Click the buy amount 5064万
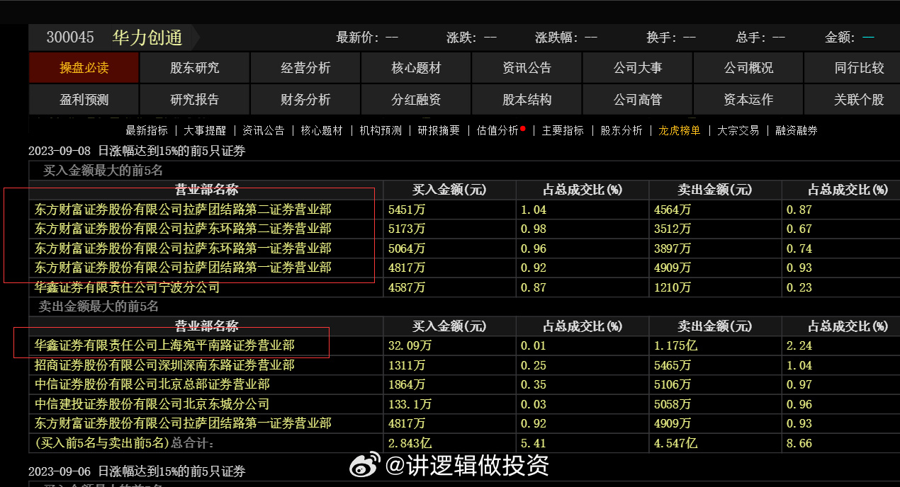Screen dimensions: 900x487 coord(407,248)
